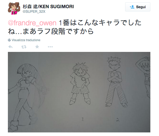Click the tweet's Japanese text body
Screen dimensions: 159x136
tap(75, 27)
